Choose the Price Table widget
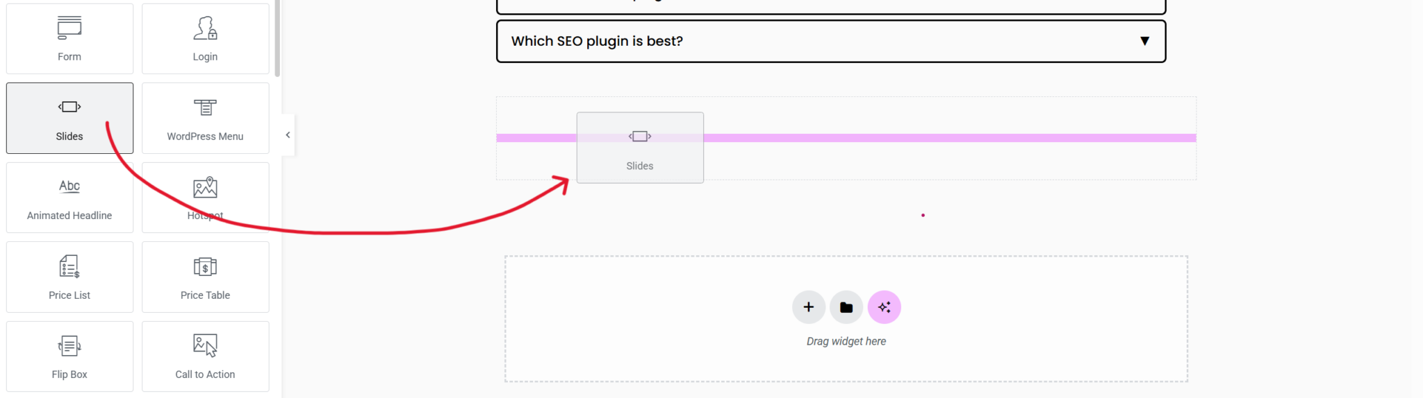 coord(205,277)
